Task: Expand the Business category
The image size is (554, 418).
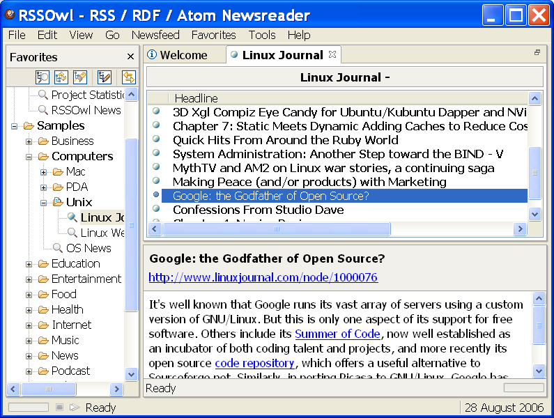Action: [x=29, y=141]
